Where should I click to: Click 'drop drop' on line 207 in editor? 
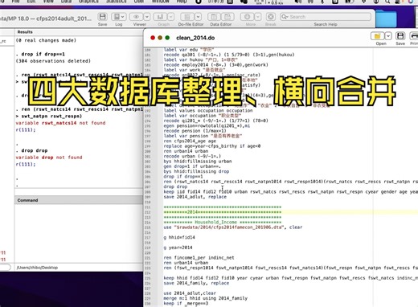tap(175, 186)
